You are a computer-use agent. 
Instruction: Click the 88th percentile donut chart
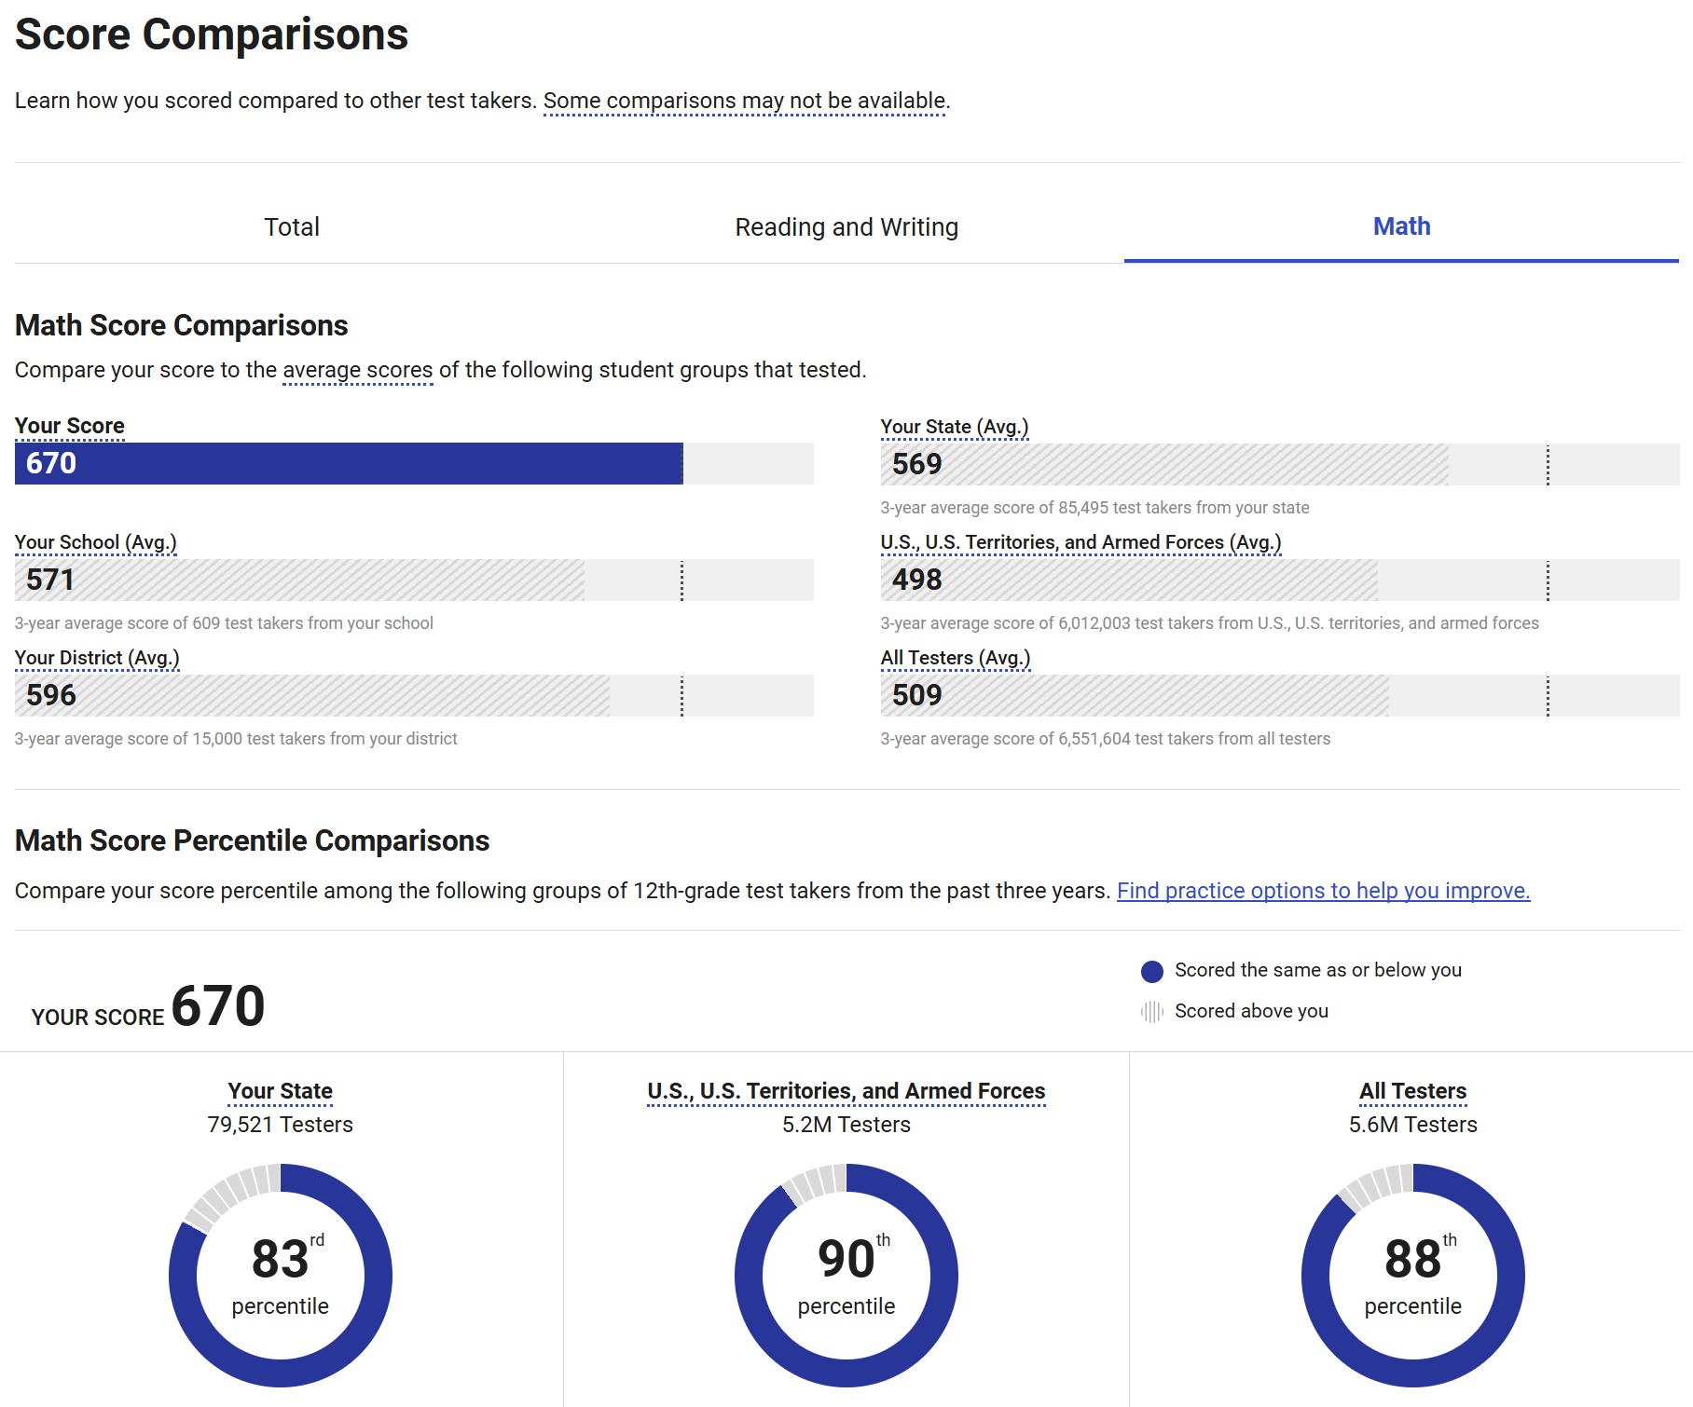[x=1412, y=1275]
